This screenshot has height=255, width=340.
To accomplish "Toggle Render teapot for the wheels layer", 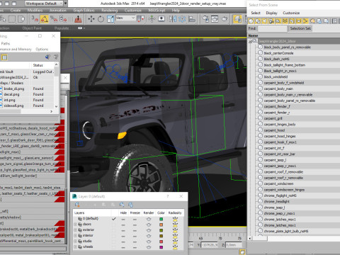I will click(149, 247).
